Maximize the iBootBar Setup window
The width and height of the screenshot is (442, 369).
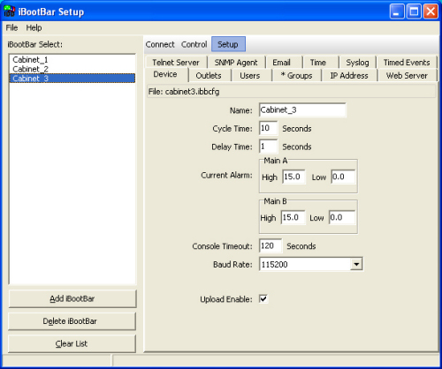414,11
